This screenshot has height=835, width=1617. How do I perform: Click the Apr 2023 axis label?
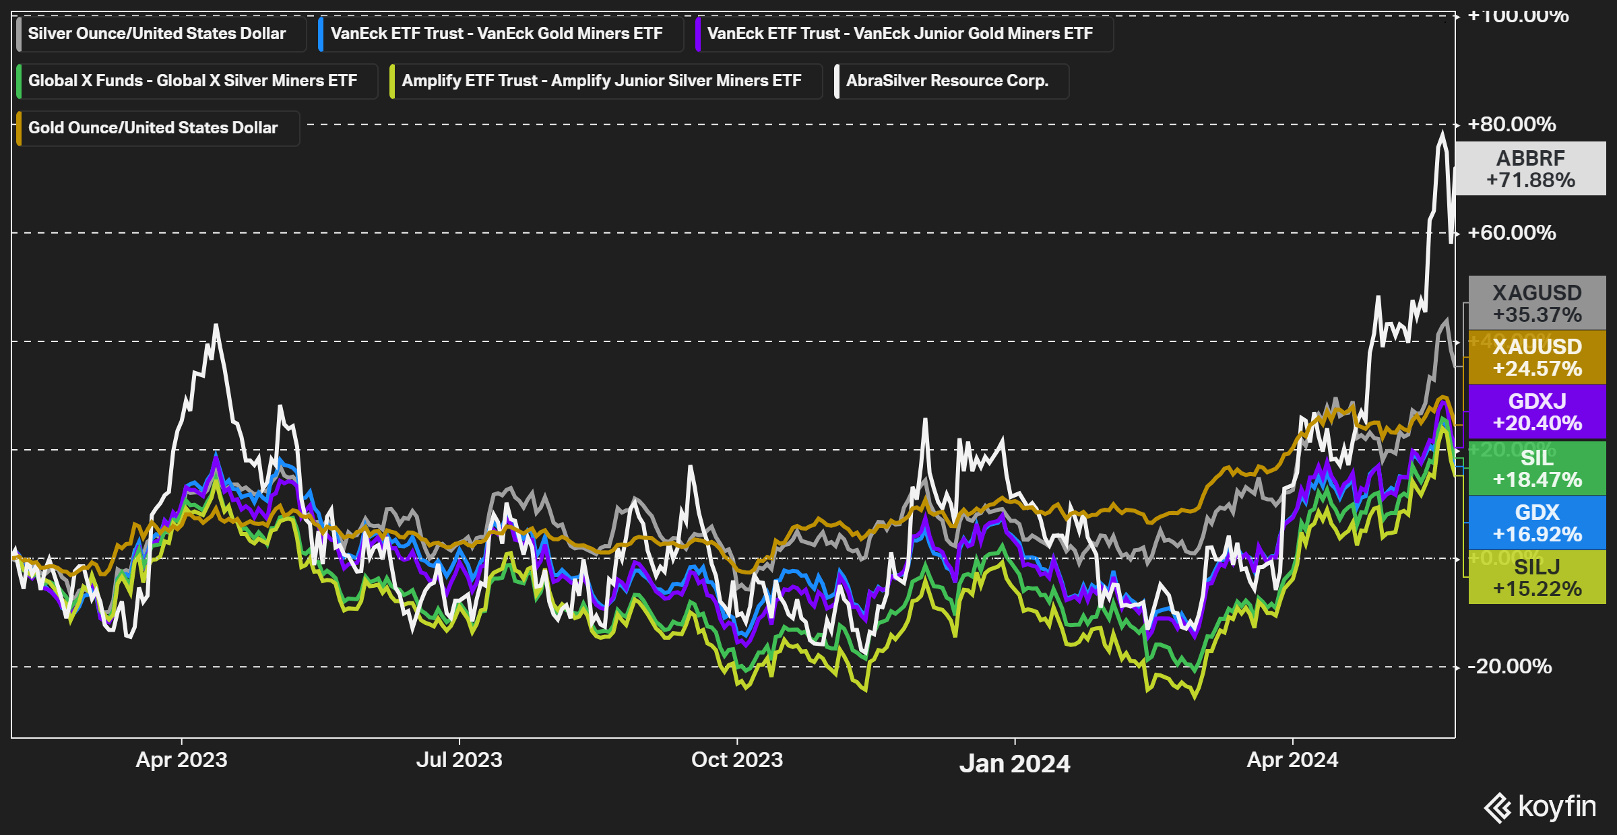click(x=181, y=760)
